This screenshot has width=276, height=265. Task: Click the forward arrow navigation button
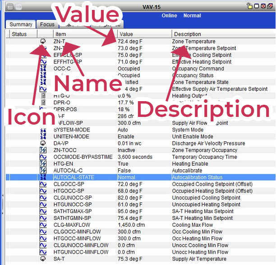tap(18, 7)
